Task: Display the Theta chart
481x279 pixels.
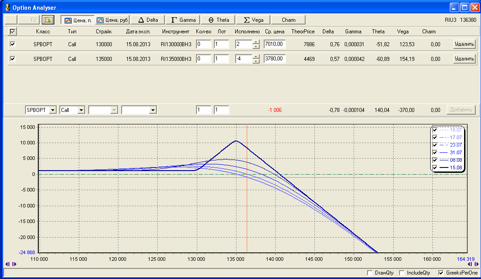Action: [x=219, y=20]
